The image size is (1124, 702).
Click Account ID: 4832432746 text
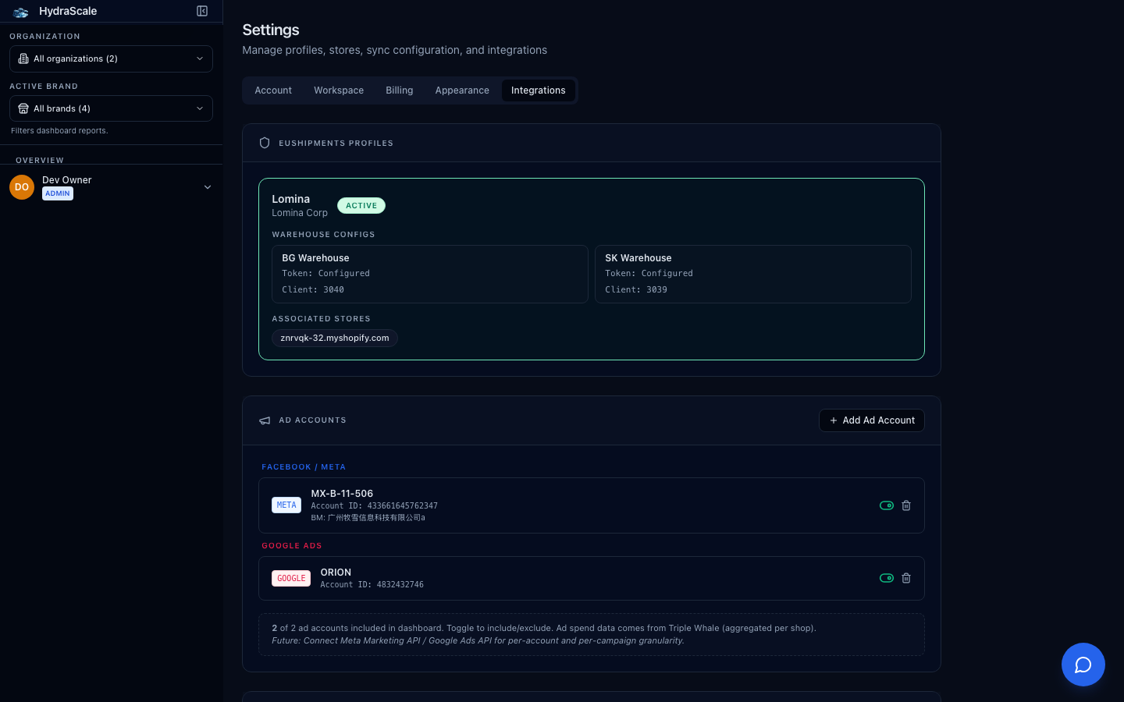(372, 585)
